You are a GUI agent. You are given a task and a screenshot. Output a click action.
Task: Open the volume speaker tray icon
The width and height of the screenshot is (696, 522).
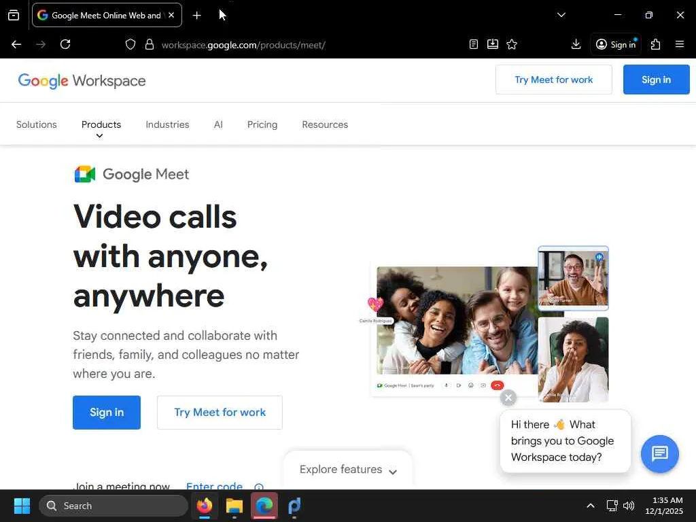point(629,506)
